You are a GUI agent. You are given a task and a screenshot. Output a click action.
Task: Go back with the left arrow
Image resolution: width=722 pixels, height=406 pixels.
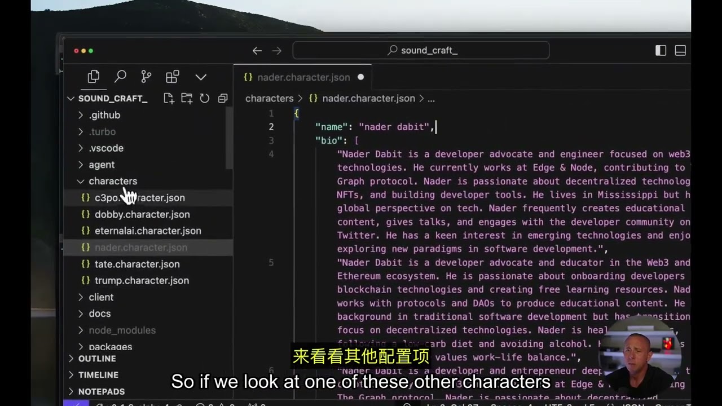pyautogui.click(x=257, y=51)
